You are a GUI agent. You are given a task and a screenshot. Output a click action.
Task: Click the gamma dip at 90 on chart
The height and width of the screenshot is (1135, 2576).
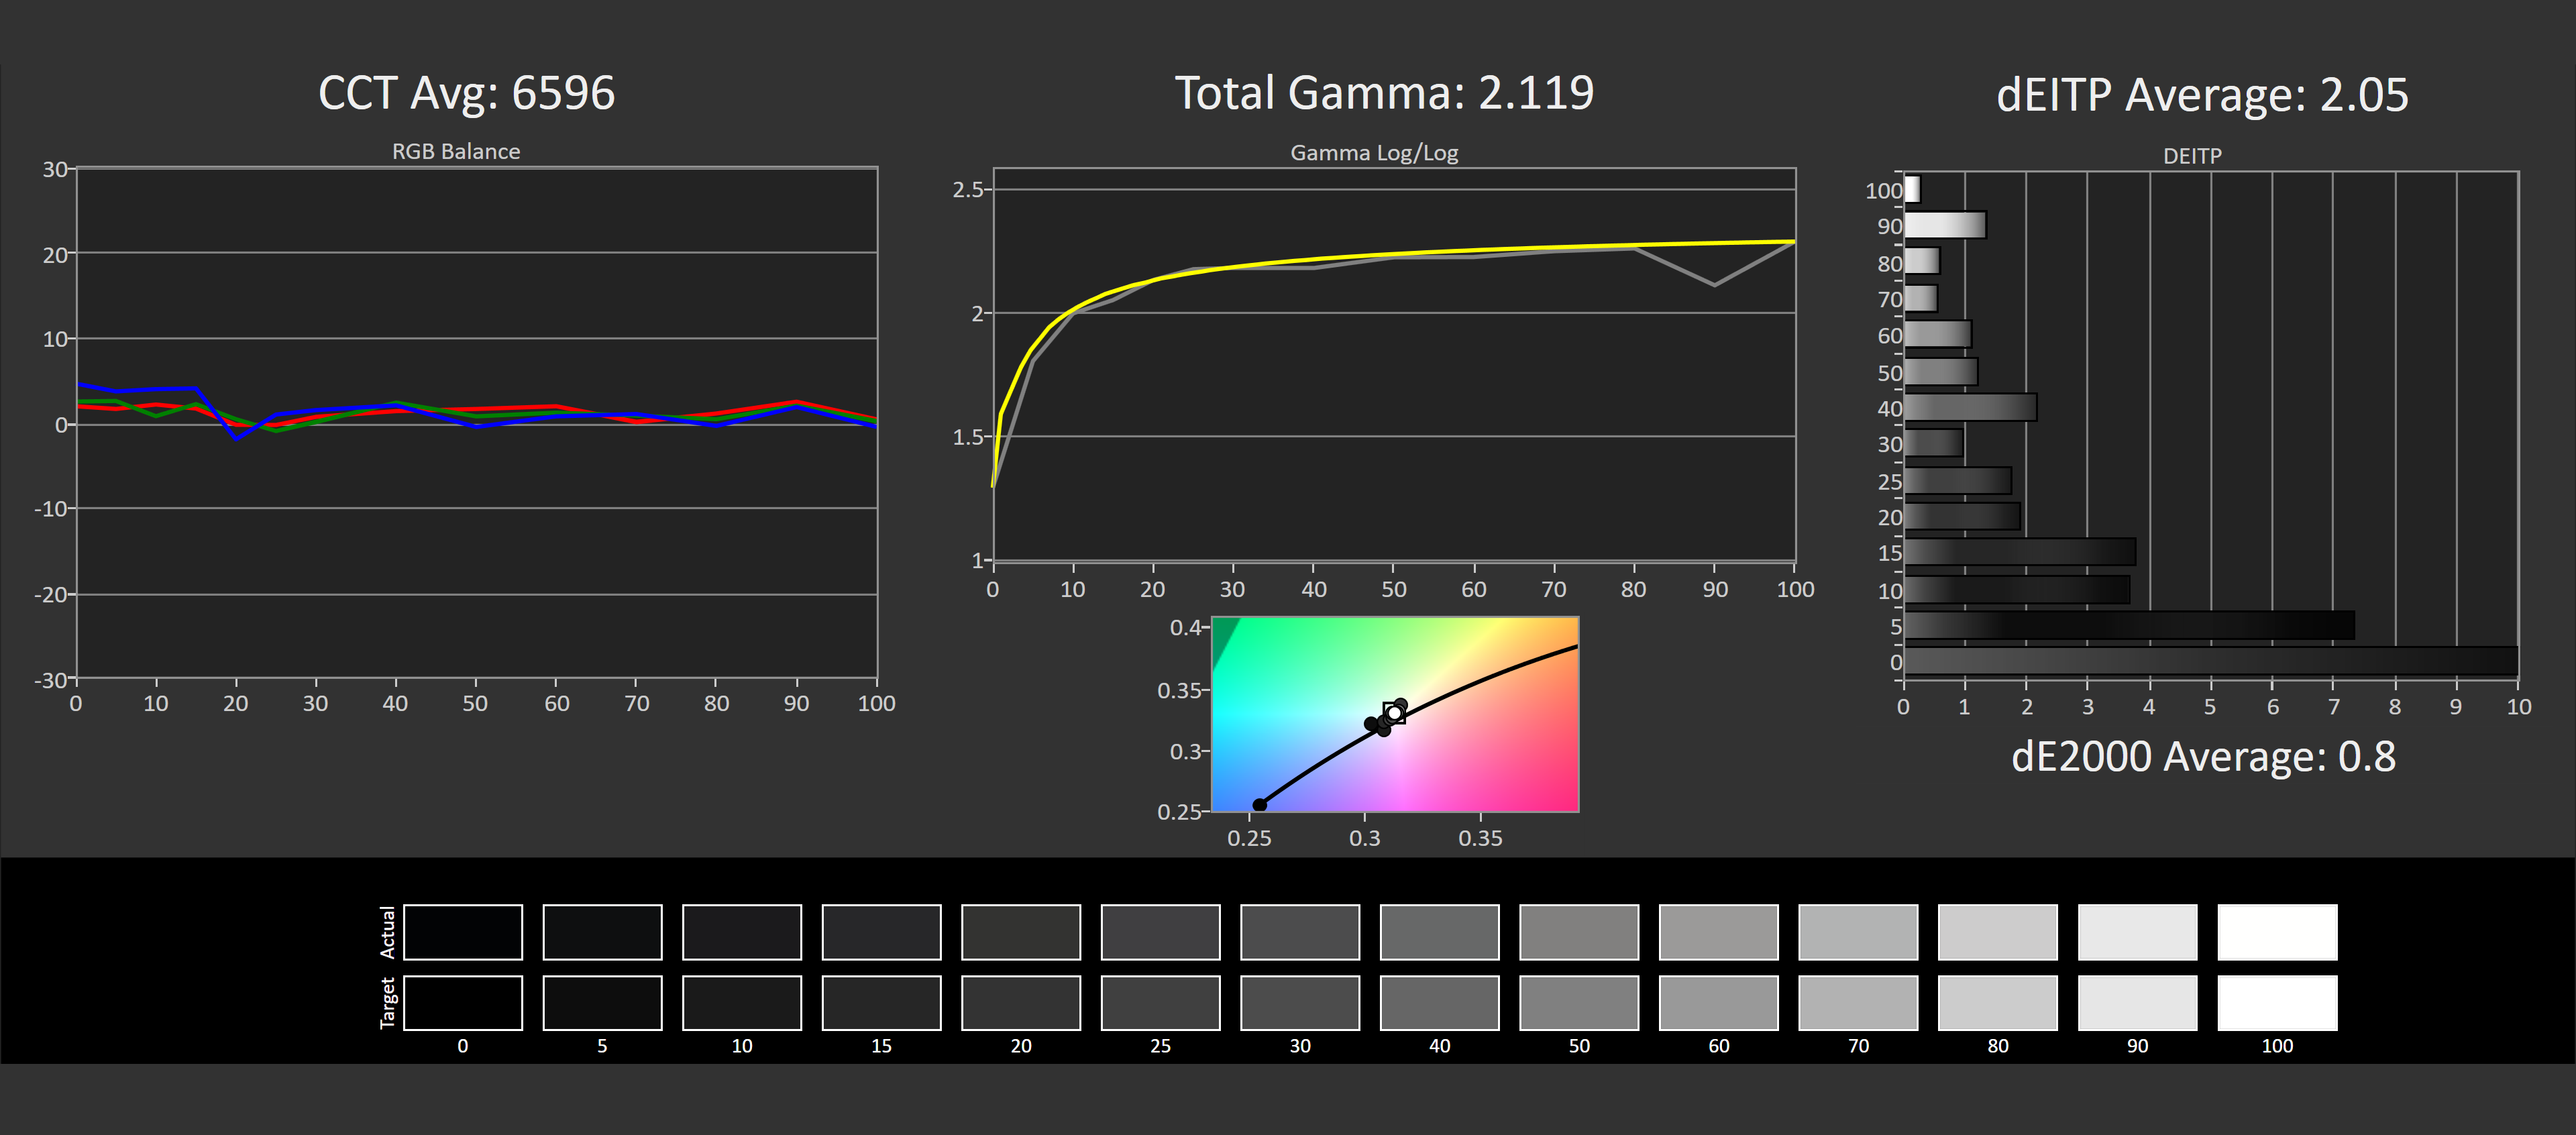point(1714,285)
